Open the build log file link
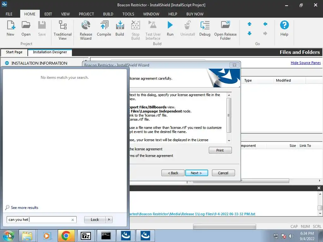Screen dimensions: 323x242 tap(192, 214)
